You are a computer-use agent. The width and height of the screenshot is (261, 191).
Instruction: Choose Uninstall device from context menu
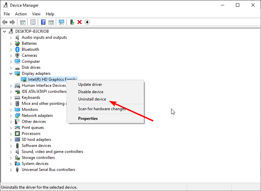105,99
